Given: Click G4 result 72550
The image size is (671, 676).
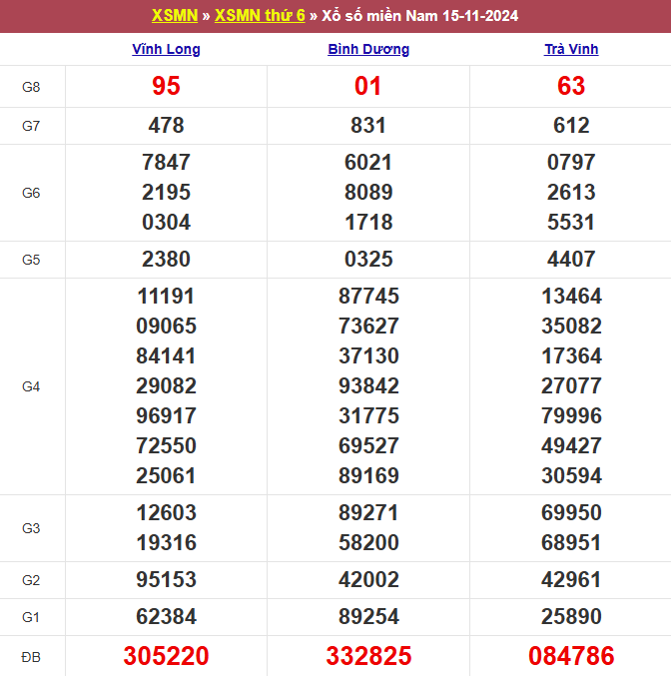Looking at the screenshot, I should (x=166, y=446).
